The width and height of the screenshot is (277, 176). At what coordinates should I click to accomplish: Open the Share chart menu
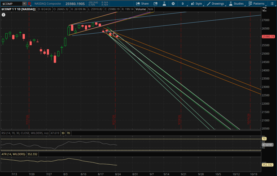(142, 4)
